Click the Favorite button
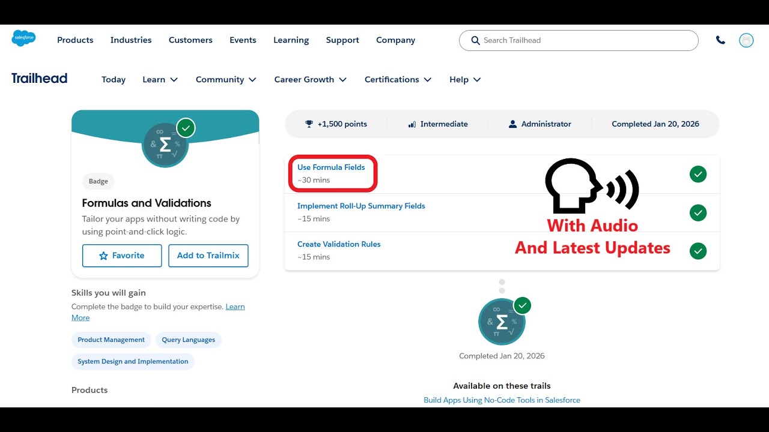The height and width of the screenshot is (432, 769). (x=122, y=256)
